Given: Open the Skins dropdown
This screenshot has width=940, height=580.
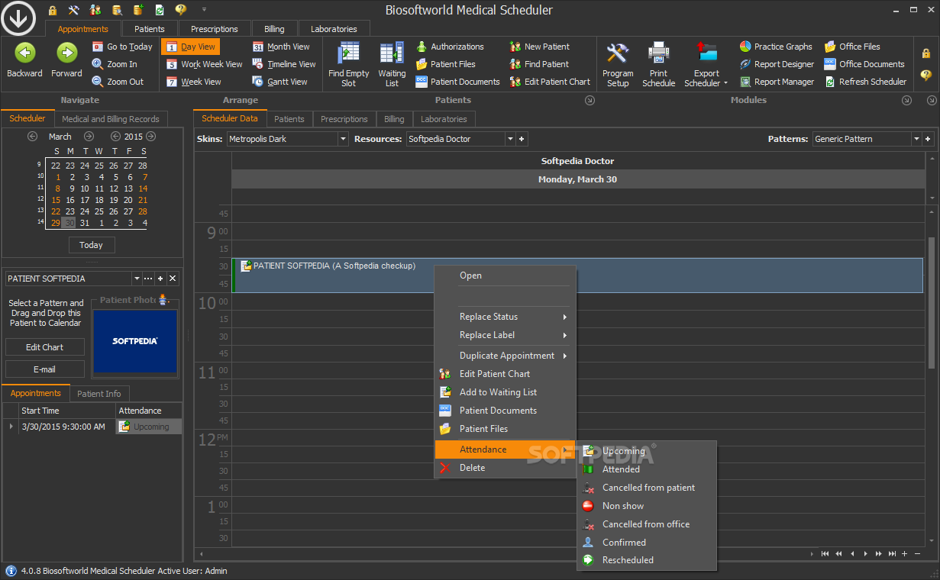Looking at the screenshot, I should 342,139.
